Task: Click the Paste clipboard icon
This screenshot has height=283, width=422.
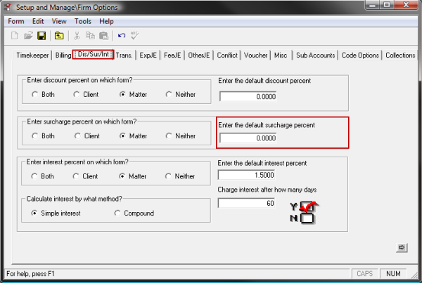Action: 103,36
